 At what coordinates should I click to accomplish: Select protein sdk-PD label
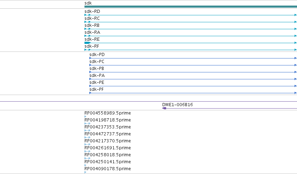(x=97, y=55)
